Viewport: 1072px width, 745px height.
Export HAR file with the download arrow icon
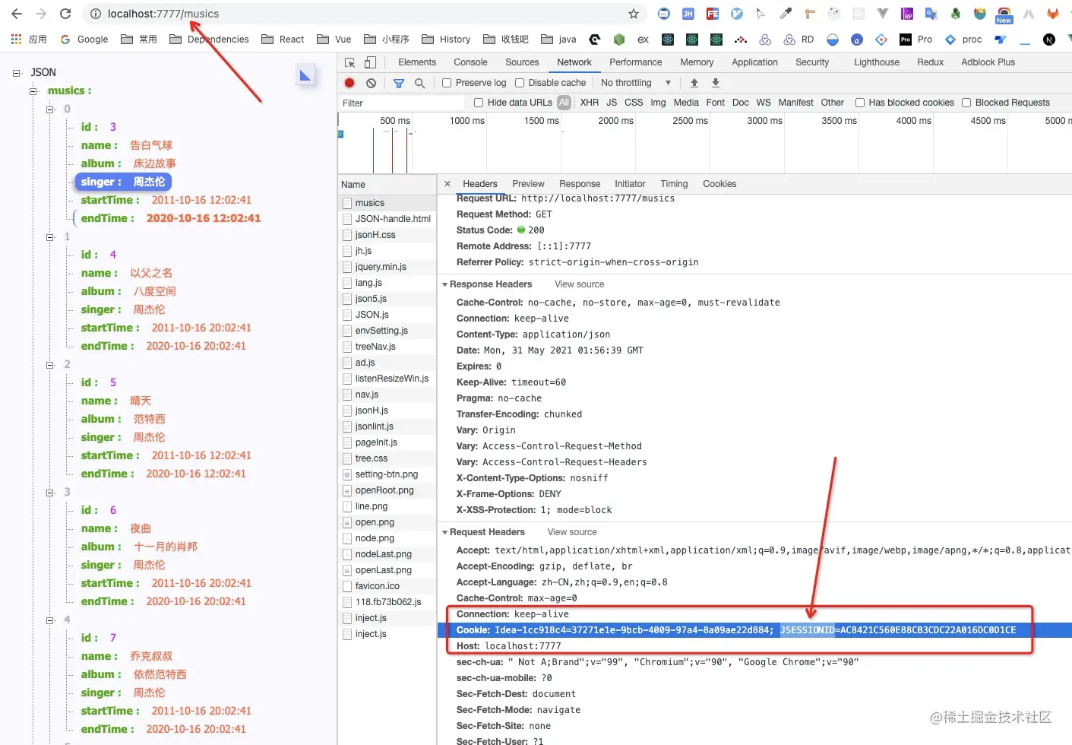click(715, 83)
